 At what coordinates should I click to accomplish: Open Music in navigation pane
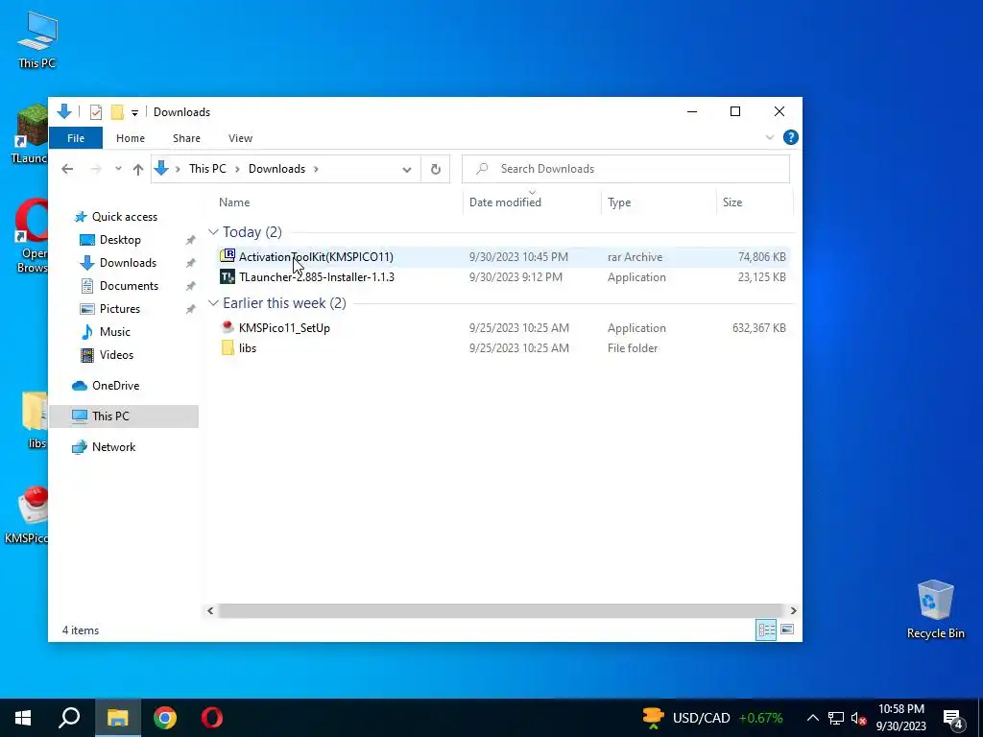click(x=115, y=332)
